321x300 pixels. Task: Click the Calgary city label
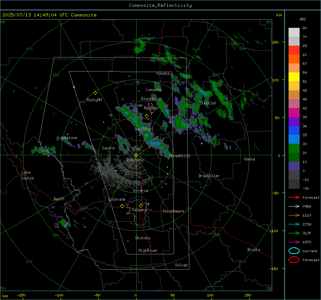click(x=139, y=210)
